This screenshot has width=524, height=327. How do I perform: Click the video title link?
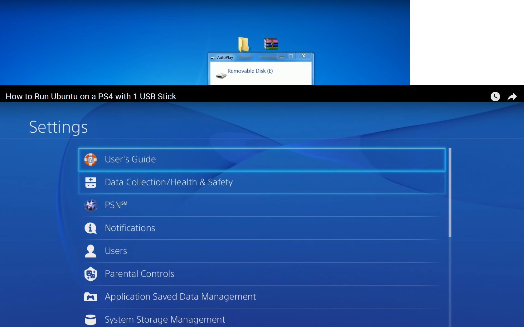(91, 97)
